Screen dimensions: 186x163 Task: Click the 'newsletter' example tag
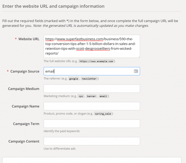(x=89, y=79)
